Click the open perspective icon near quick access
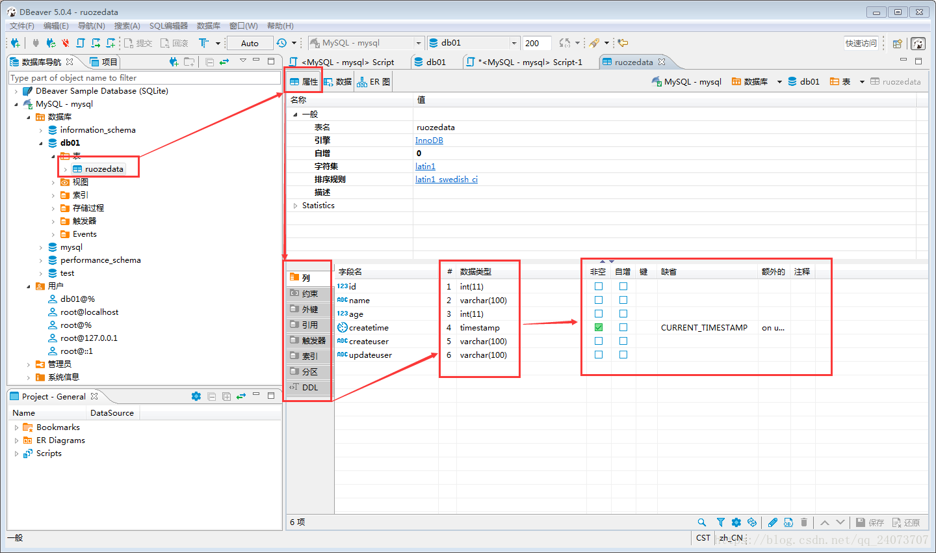Image resolution: width=936 pixels, height=553 pixels. [x=897, y=44]
